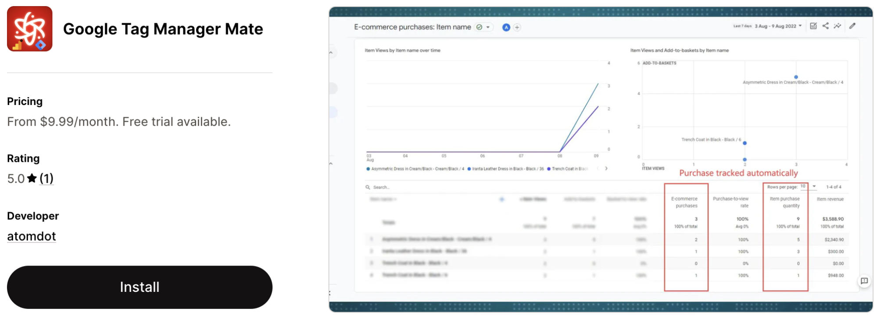Collapse the lower sidebar chevron
This screenshot has width=877, height=319.
[x=331, y=164]
